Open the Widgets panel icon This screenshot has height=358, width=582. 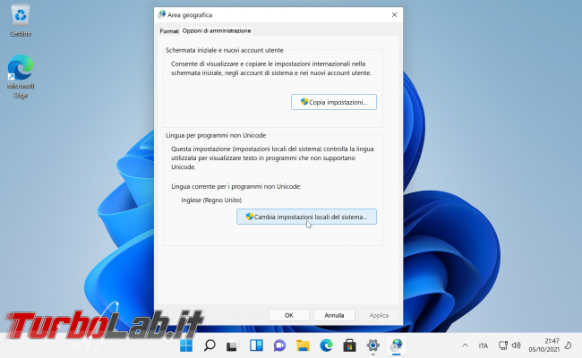pos(256,345)
